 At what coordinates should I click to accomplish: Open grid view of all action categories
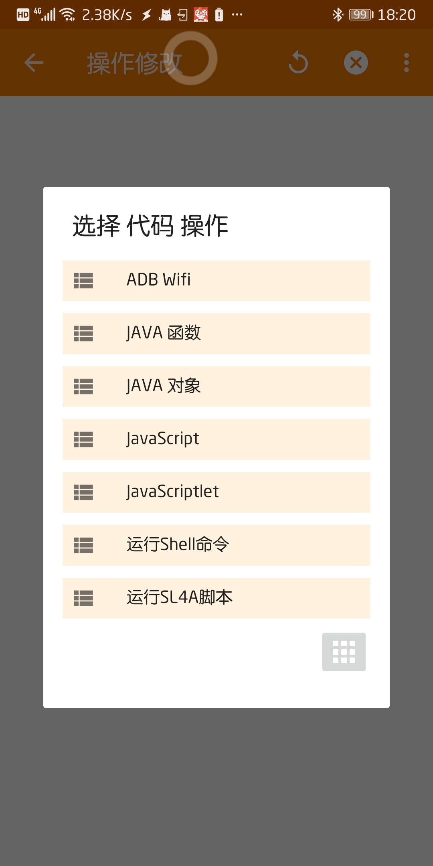[x=344, y=652]
